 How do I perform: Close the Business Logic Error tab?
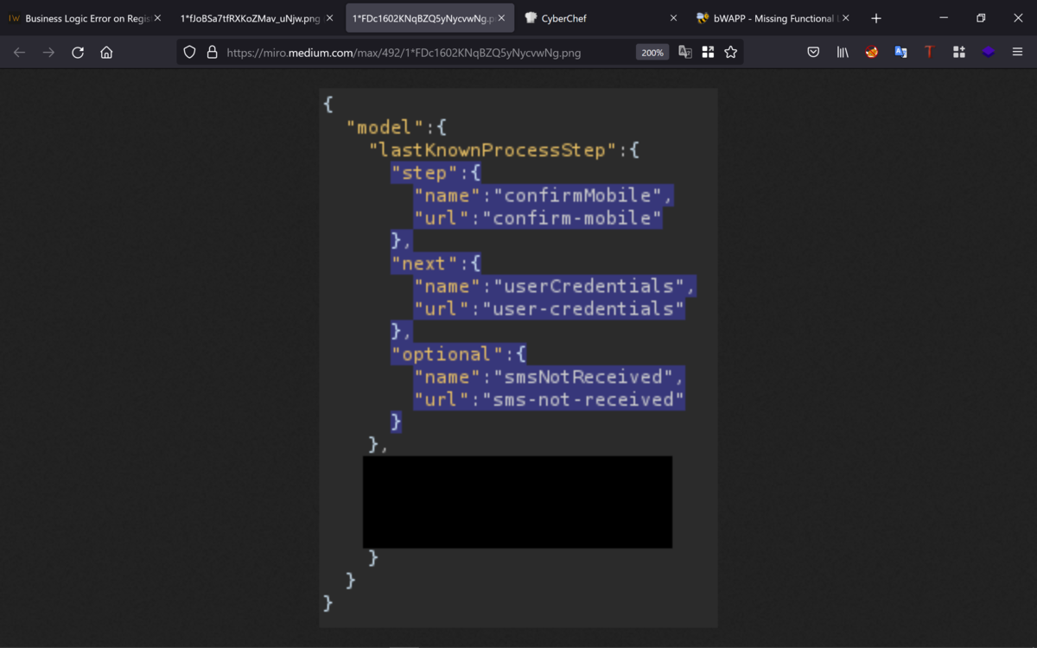tap(157, 18)
